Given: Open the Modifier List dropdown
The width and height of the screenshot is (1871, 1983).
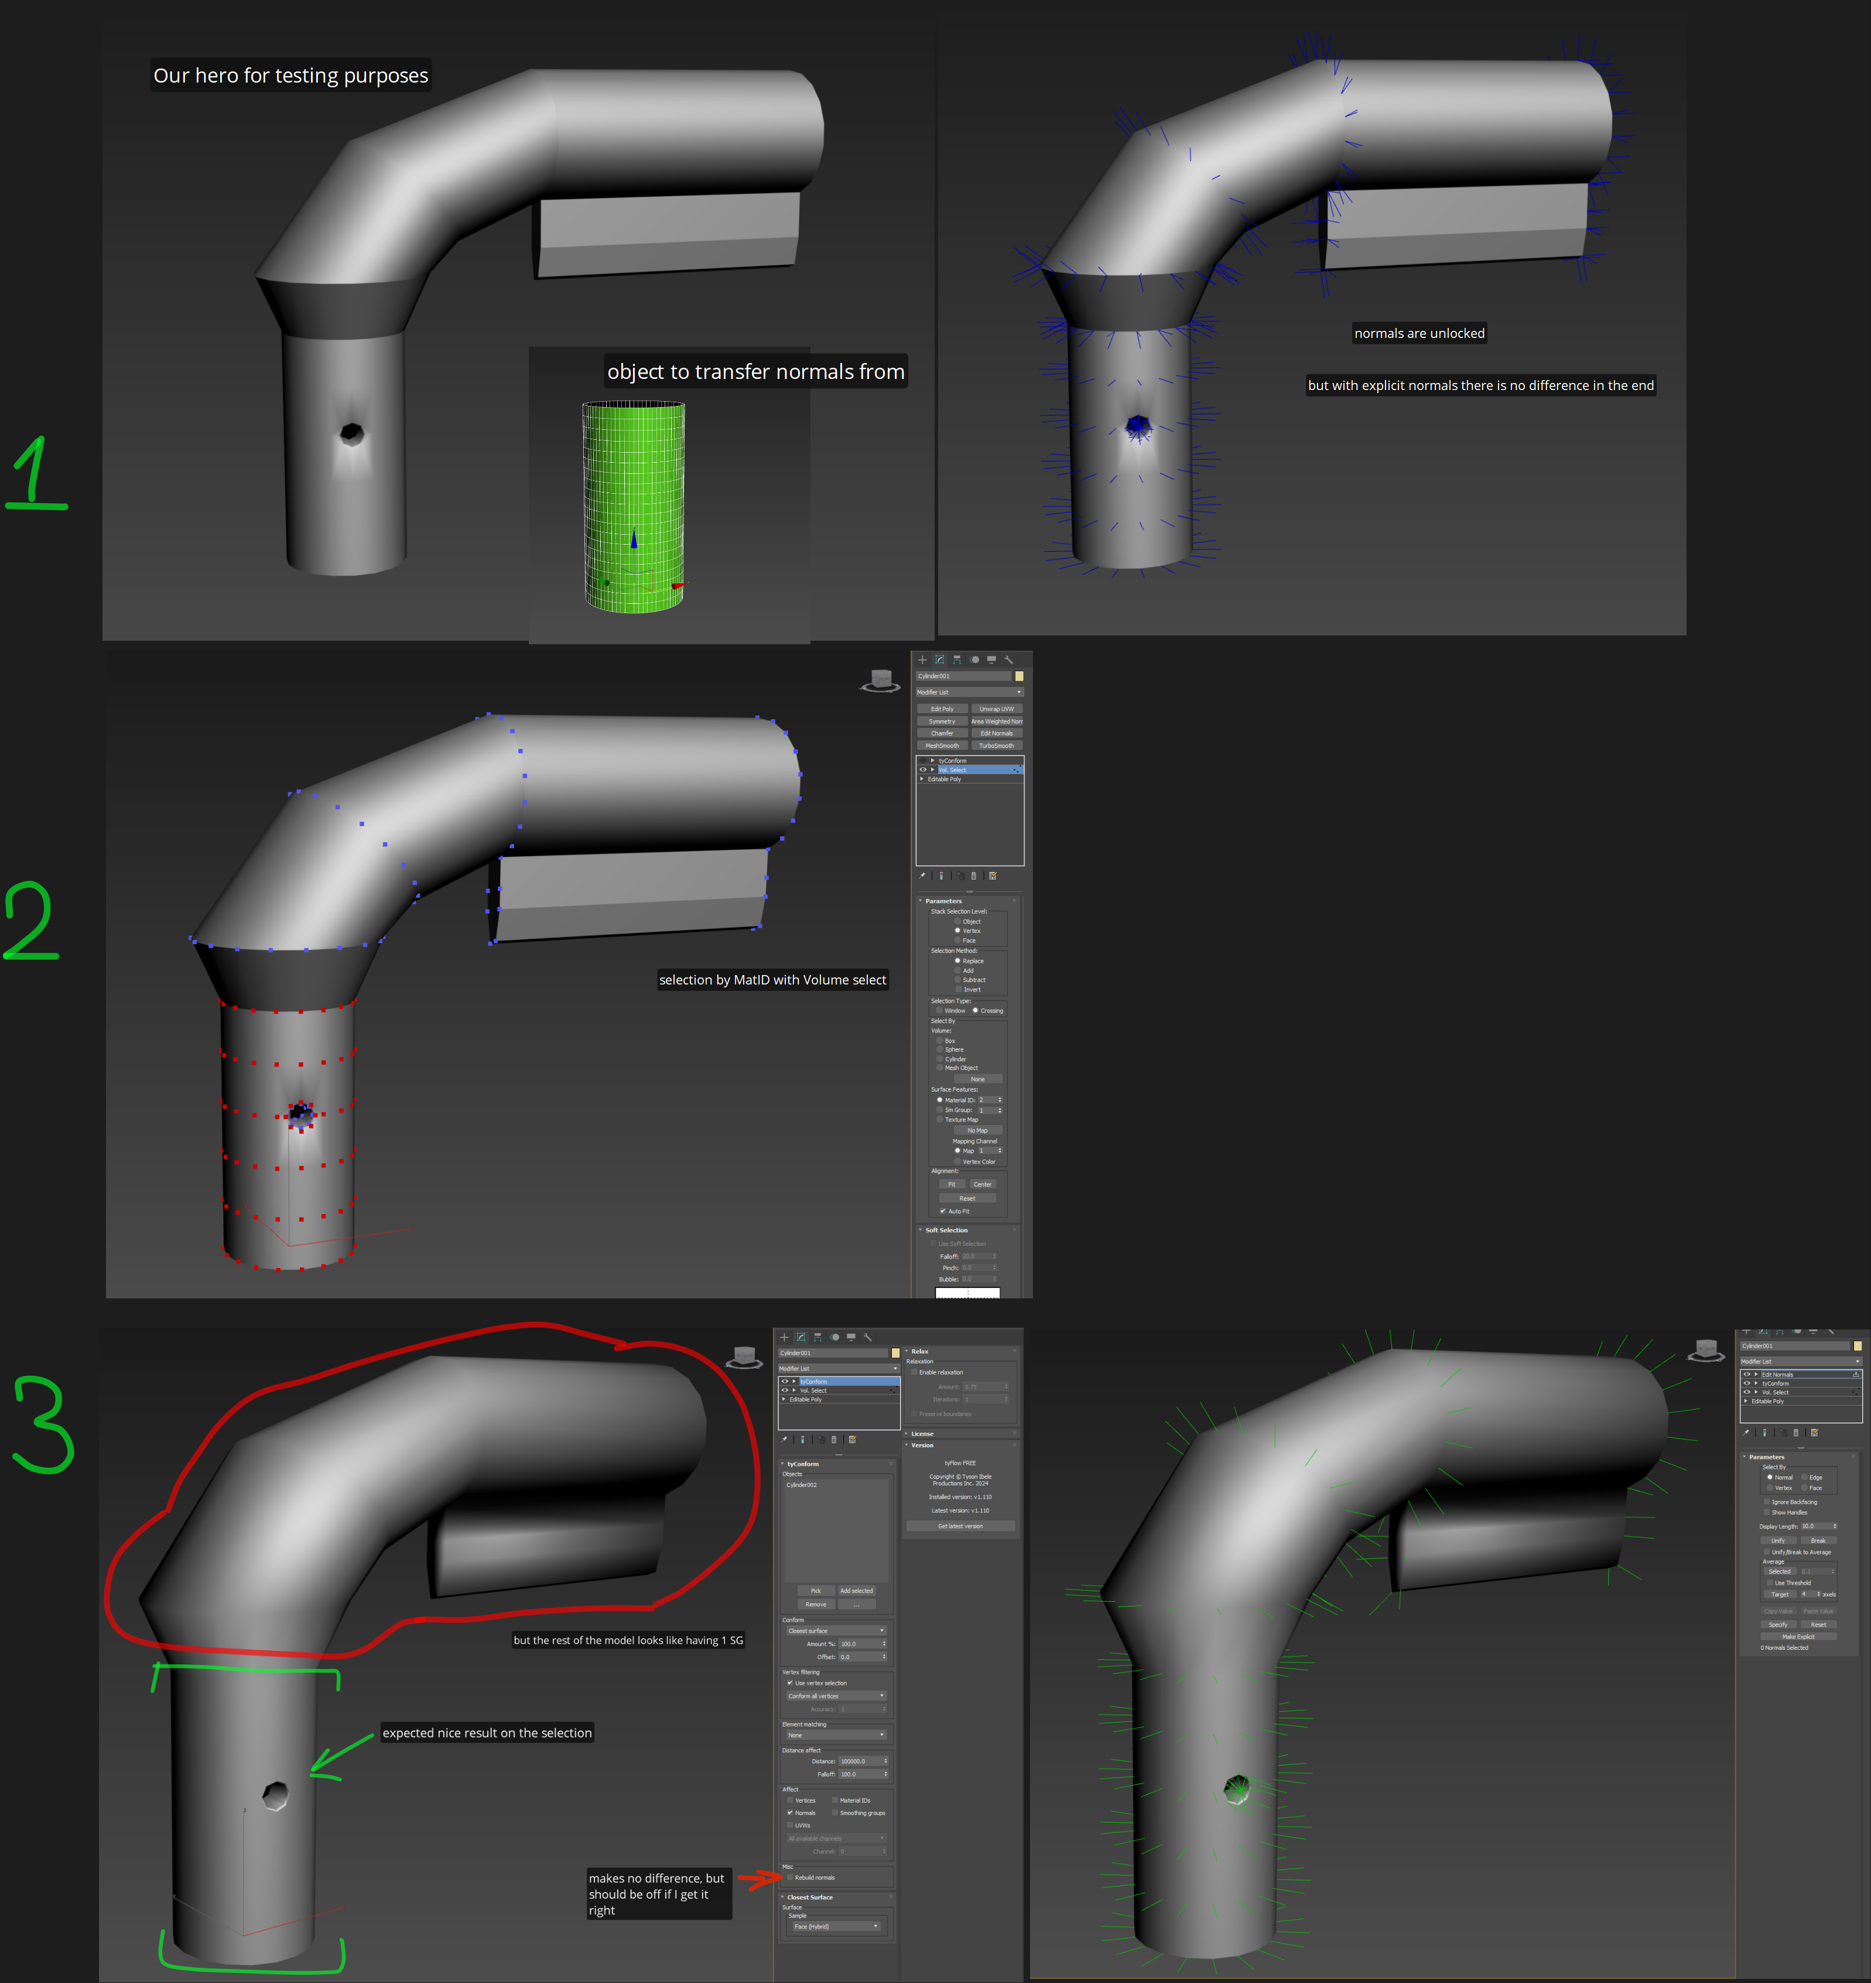Looking at the screenshot, I should (x=969, y=692).
